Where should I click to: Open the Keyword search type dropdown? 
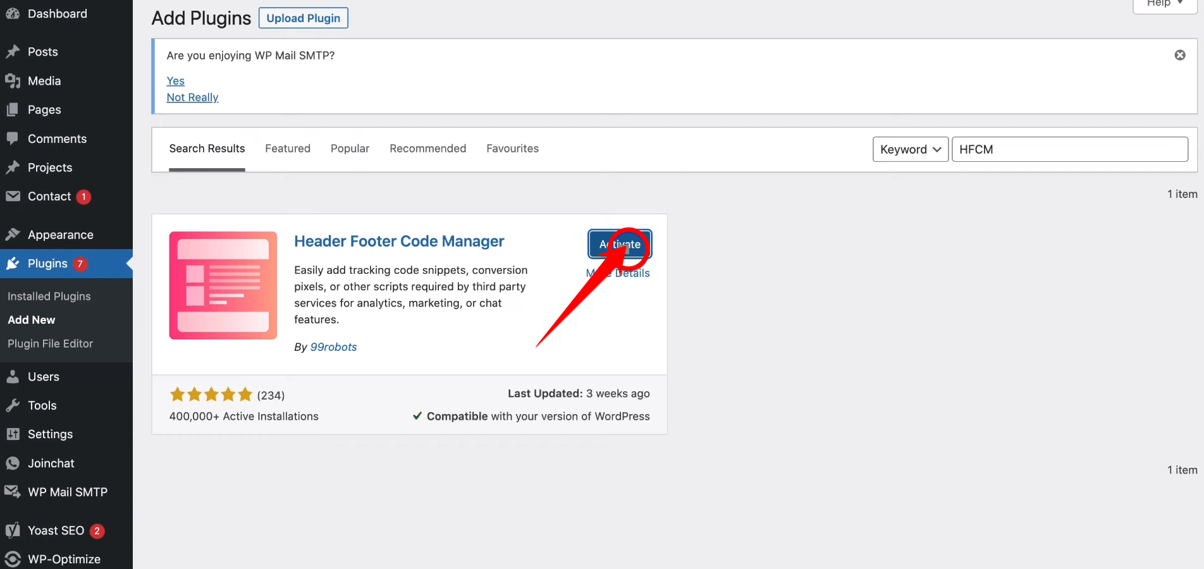tap(910, 149)
